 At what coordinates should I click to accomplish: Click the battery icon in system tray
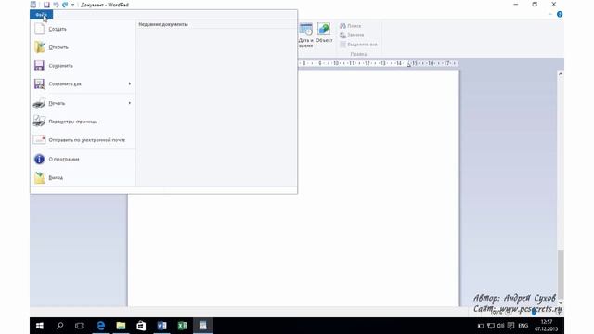point(481,326)
